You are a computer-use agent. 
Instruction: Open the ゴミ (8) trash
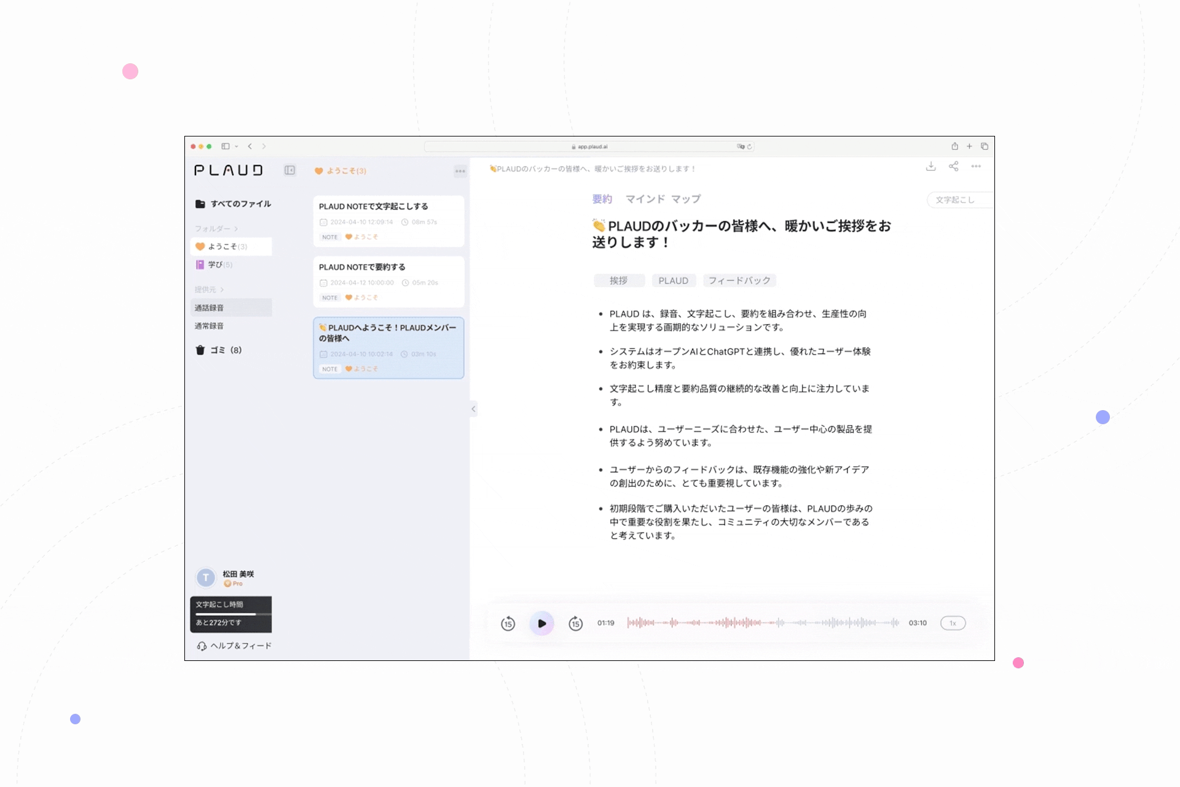point(218,350)
